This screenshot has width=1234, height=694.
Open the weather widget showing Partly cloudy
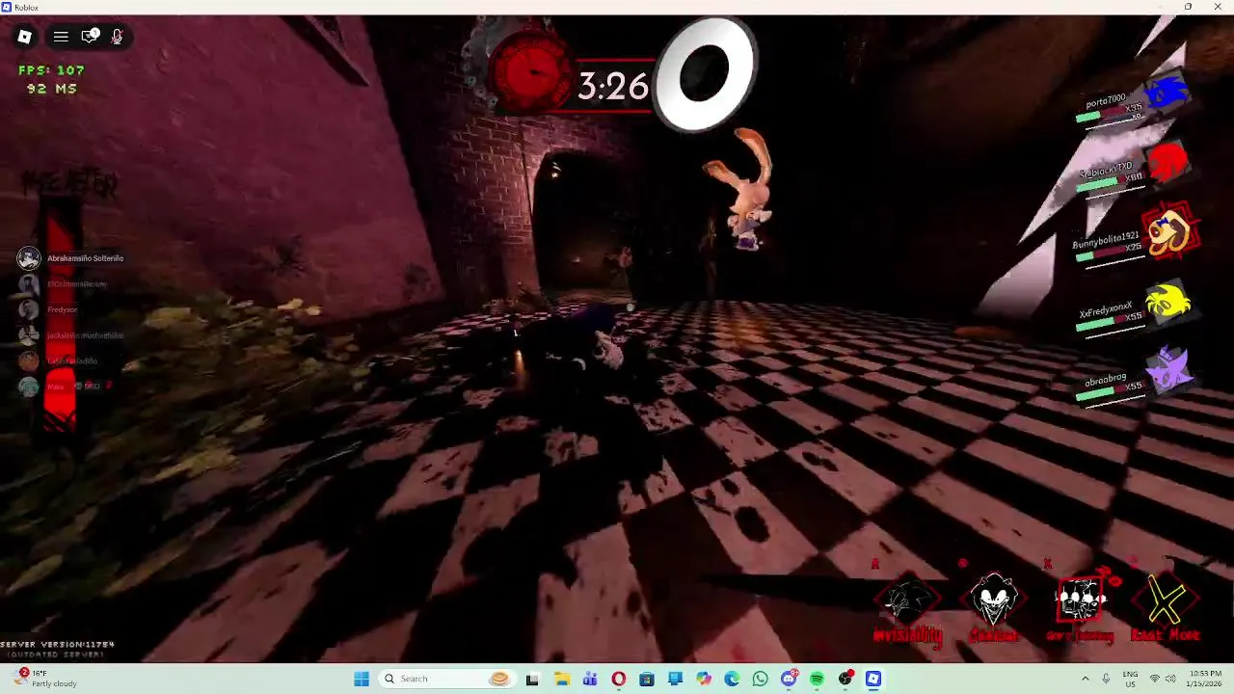43,679
